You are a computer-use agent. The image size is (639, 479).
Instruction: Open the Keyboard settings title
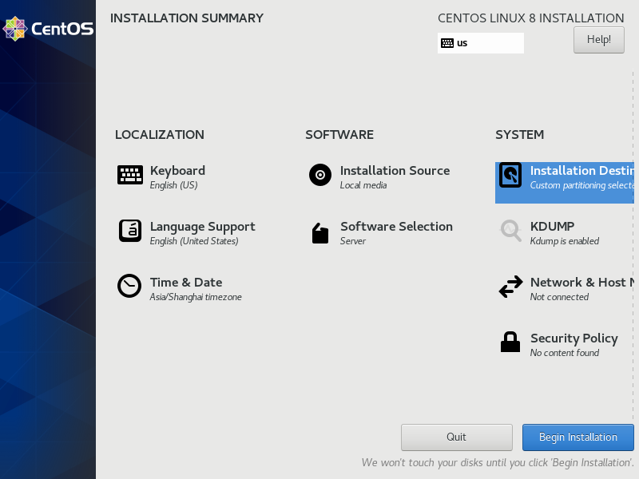pos(177,171)
